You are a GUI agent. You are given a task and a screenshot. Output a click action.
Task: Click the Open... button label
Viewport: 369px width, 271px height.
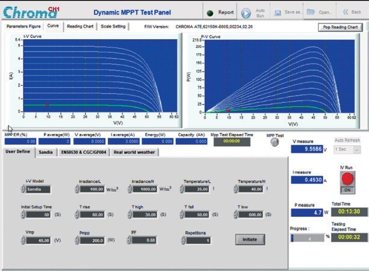pos(326,12)
